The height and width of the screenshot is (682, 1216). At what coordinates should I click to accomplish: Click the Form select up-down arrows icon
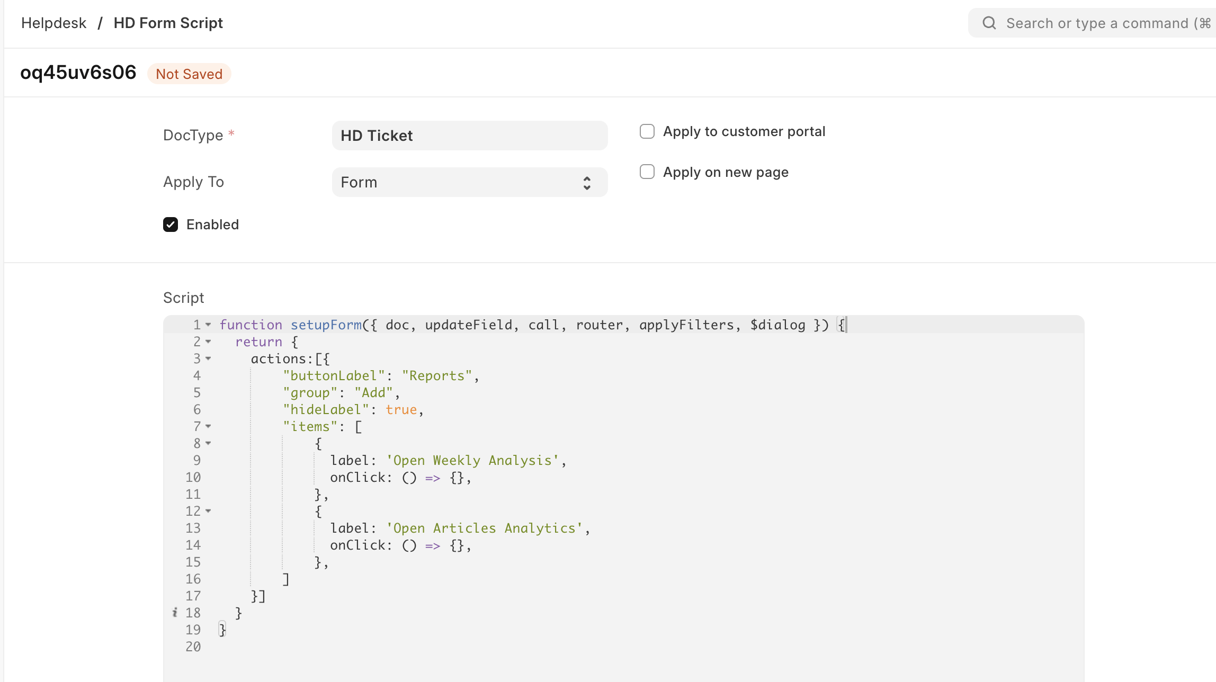[x=587, y=183]
